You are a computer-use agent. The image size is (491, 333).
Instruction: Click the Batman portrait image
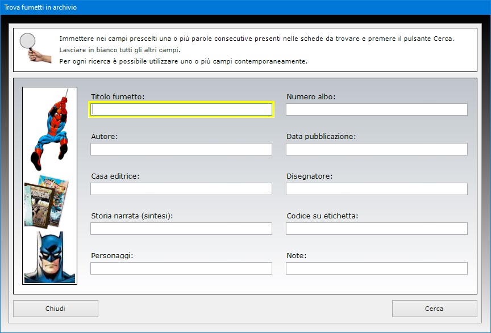pos(50,257)
